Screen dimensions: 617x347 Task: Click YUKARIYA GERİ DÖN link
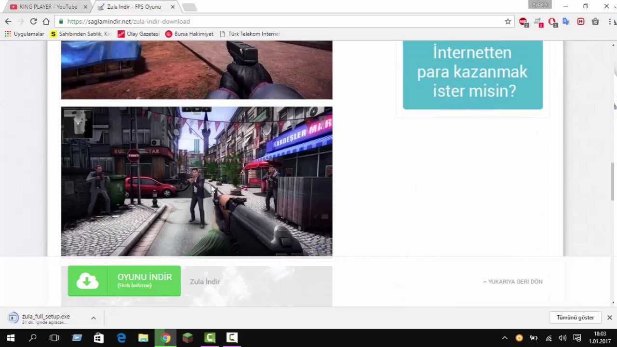point(512,281)
